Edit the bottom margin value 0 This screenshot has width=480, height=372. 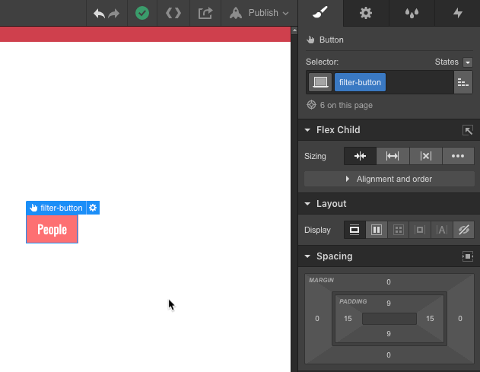click(x=389, y=355)
